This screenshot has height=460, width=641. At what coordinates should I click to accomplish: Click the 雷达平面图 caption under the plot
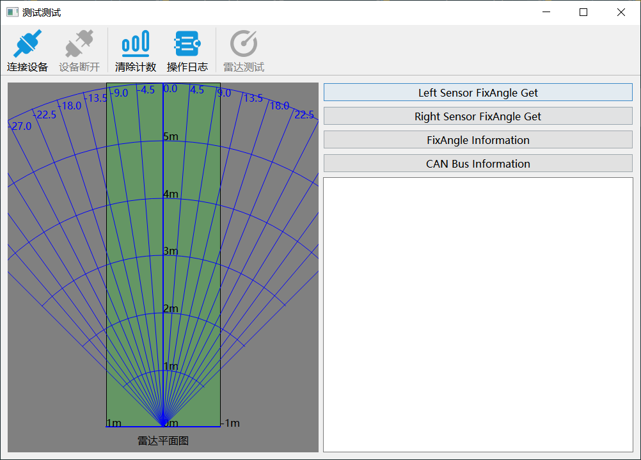point(162,441)
